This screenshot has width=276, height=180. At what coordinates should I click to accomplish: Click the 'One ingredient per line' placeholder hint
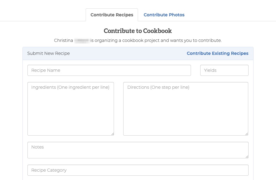point(83,87)
